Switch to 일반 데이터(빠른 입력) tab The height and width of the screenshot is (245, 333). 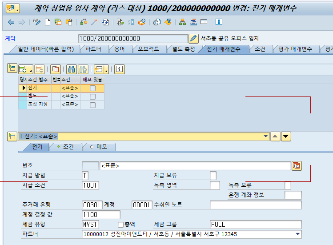pos(46,49)
